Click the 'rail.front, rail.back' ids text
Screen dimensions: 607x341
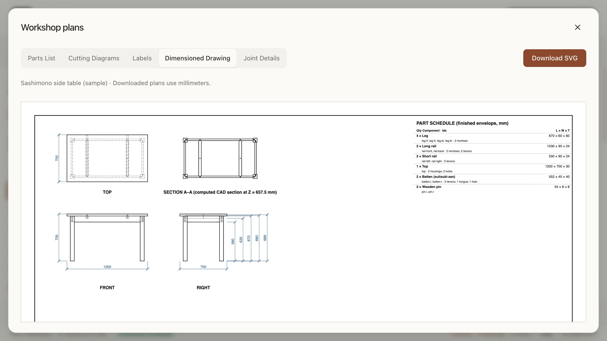point(433,151)
